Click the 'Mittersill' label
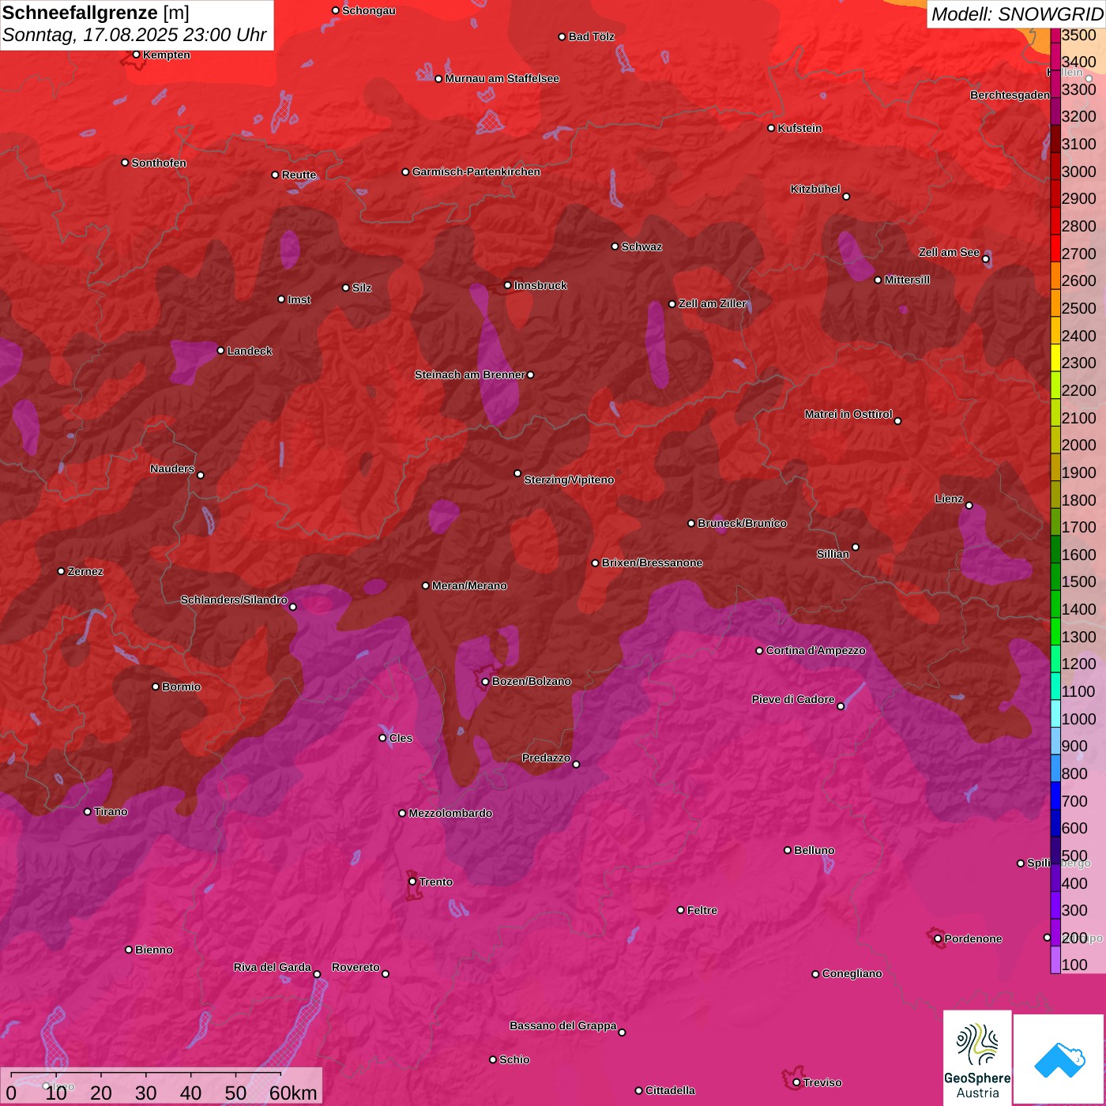This screenshot has width=1106, height=1106. click(907, 280)
